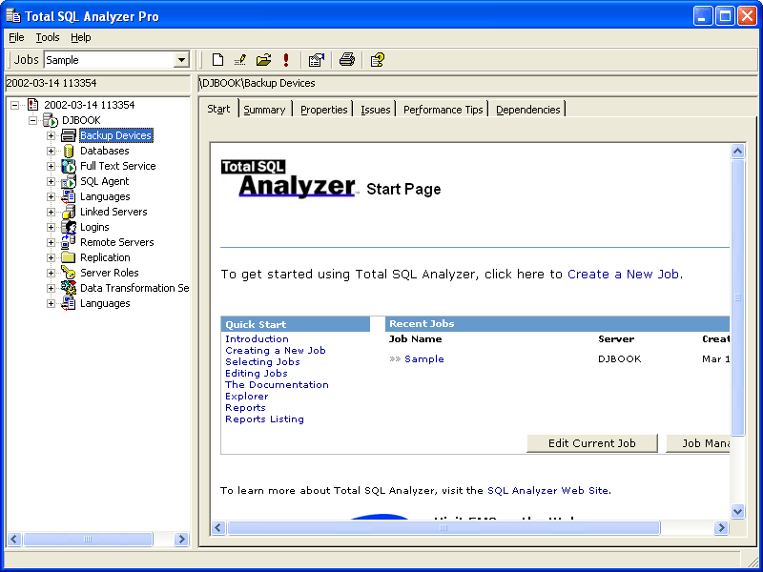Click the Edit Current Job button
Viewport: 763px width, 572px height.
(591, 443)
